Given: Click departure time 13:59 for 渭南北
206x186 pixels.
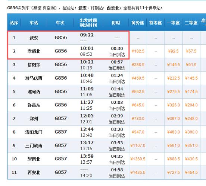Looking at the screenshot, I should (x=87, y=156).
